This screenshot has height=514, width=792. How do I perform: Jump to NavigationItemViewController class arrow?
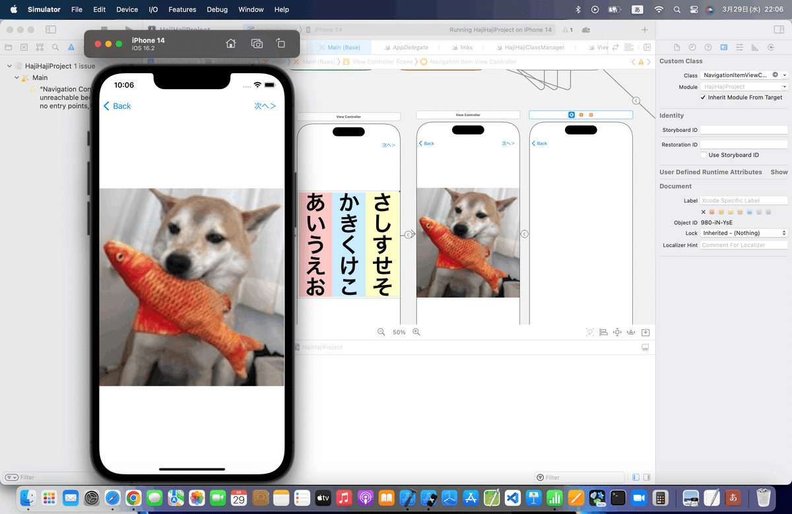775,75
